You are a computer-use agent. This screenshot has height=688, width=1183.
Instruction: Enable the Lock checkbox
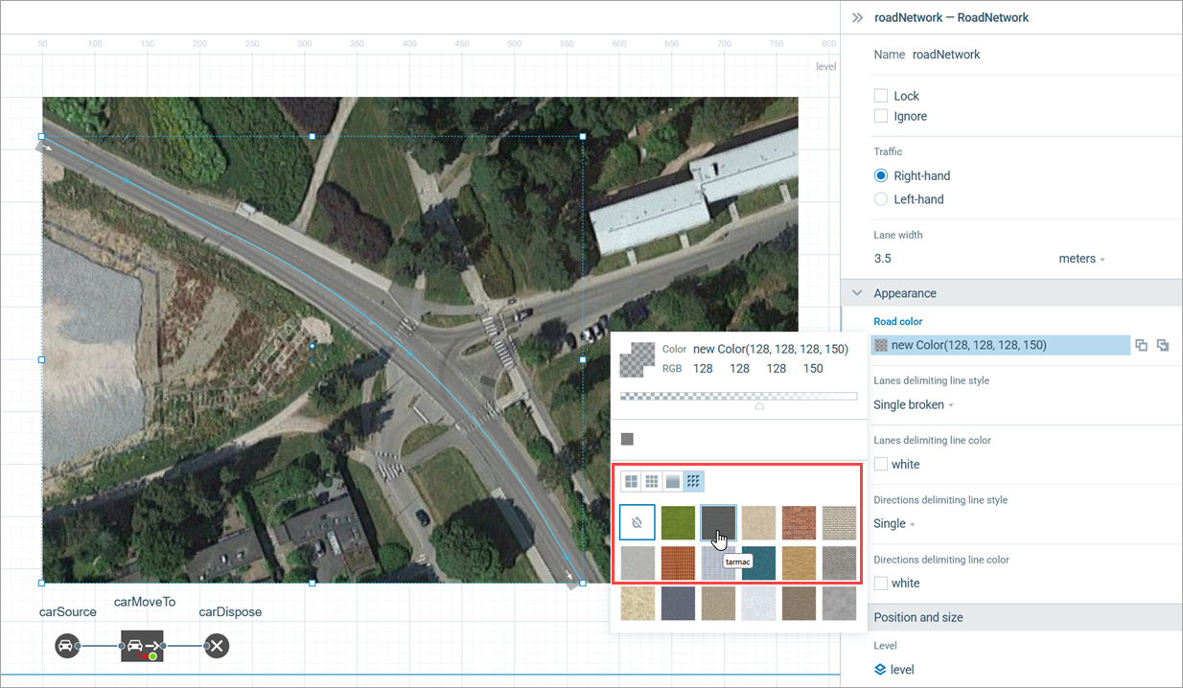tap(881, 96)
